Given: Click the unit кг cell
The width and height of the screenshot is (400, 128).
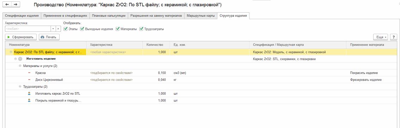Looking at the screenshot, I should (x=175, y=80).
